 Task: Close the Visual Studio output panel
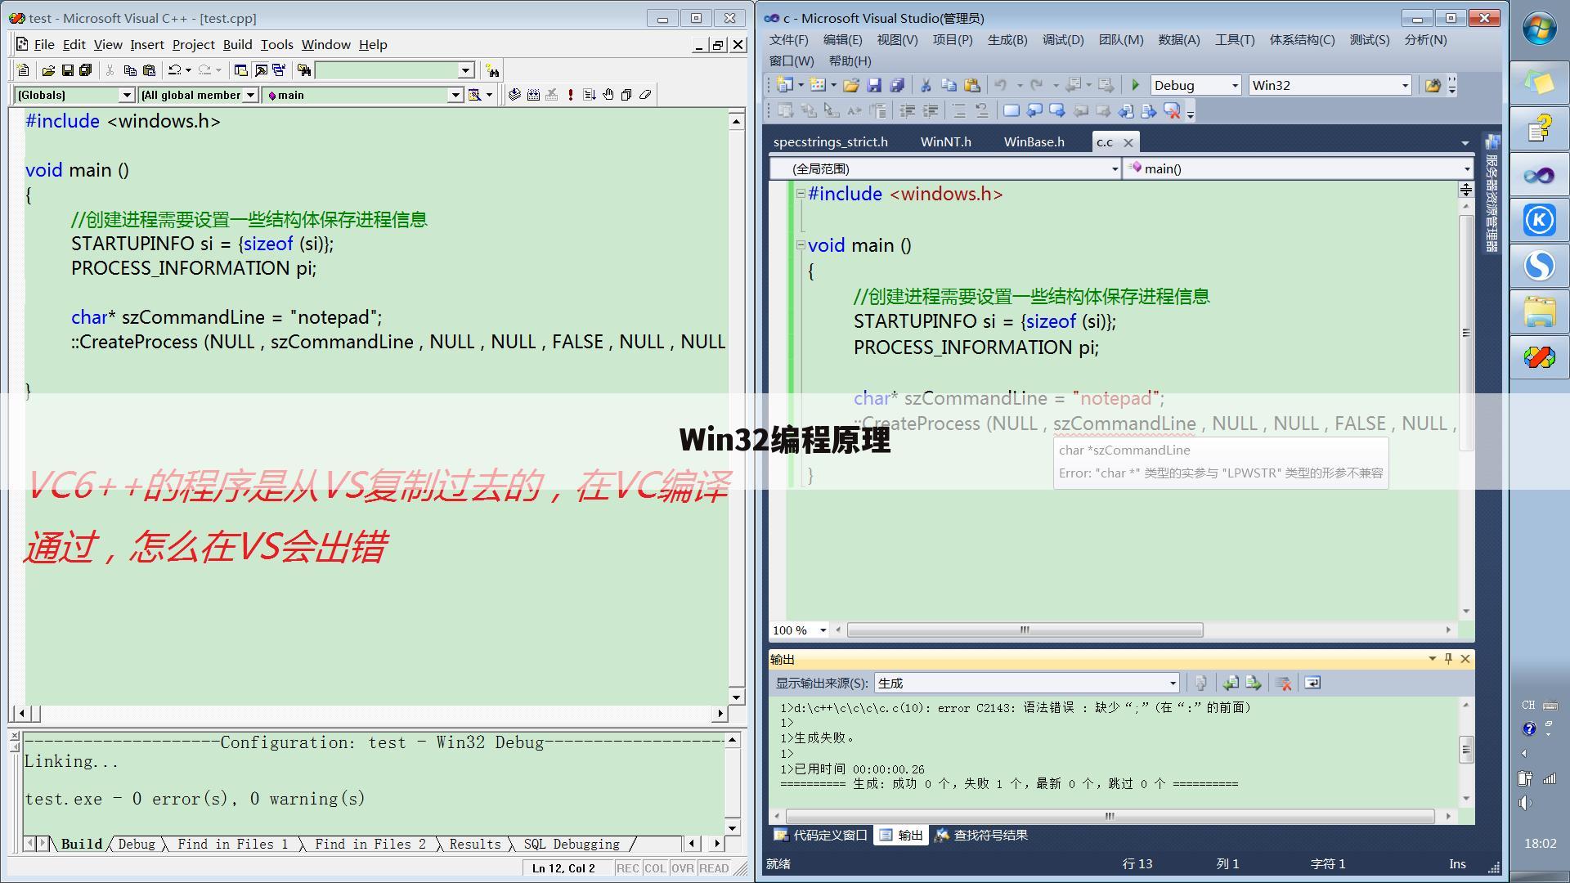coord(1465,659)
